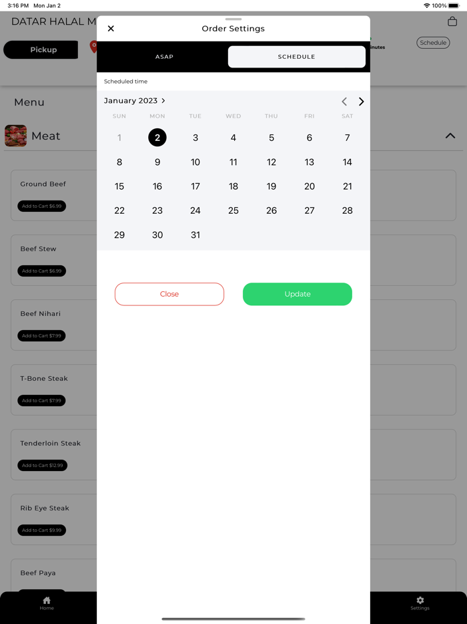Image resolution: width=467 pixels, height=624 pixels.
Task: Toggle the Pickup mode button
Action: tap(41, 49)
